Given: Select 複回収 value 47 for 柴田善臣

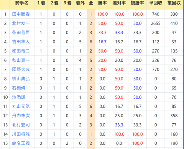Looking at the screenshot, I should (x=174, y=33).
